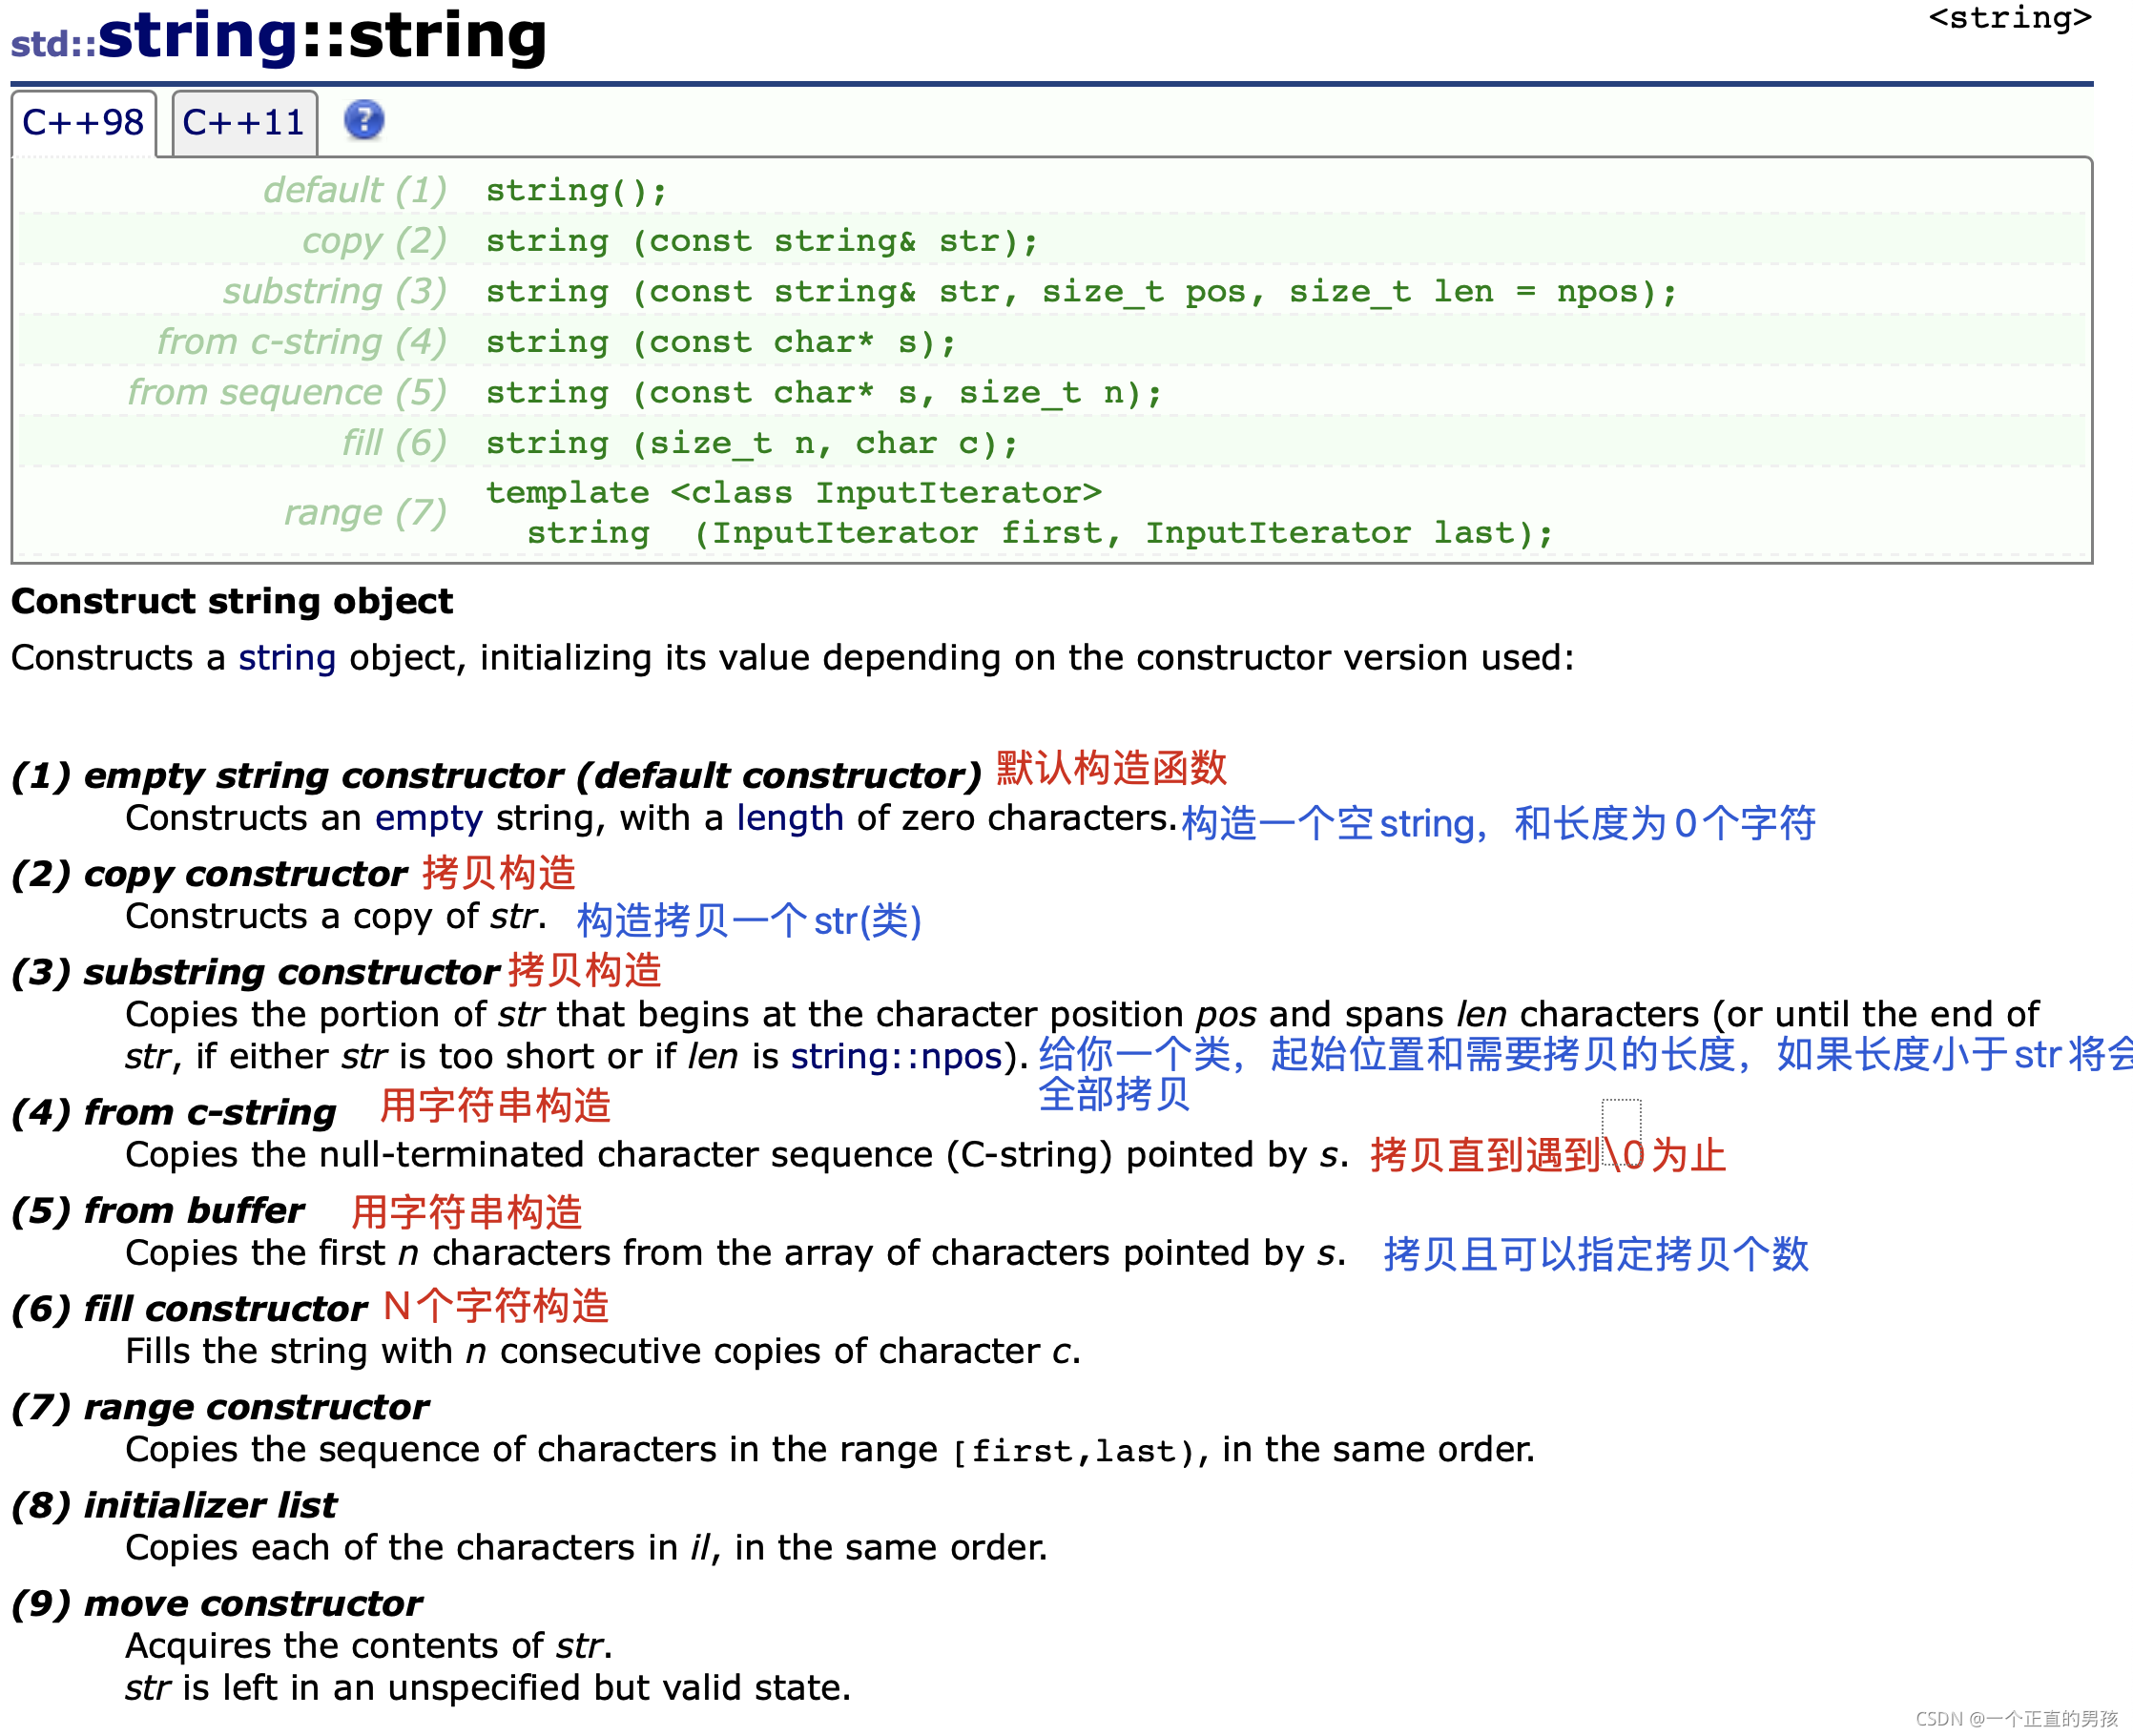Click the CSDN watermark at bottom right
2133x1736 pixels.
[x=2016, y=1718]
